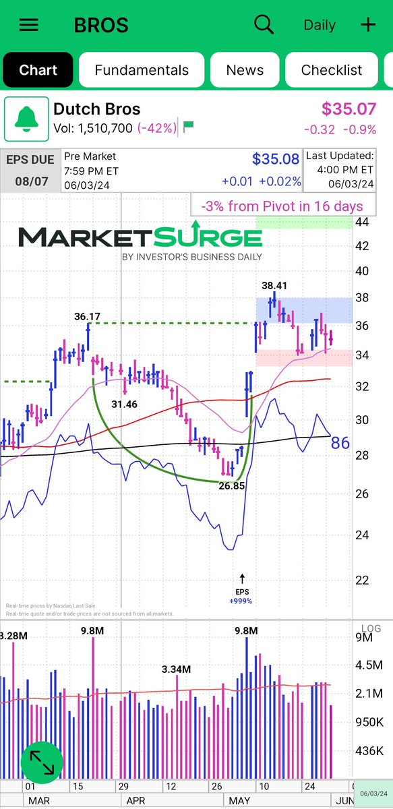Tap the pink pullback zone box

[x=303, y=357]
